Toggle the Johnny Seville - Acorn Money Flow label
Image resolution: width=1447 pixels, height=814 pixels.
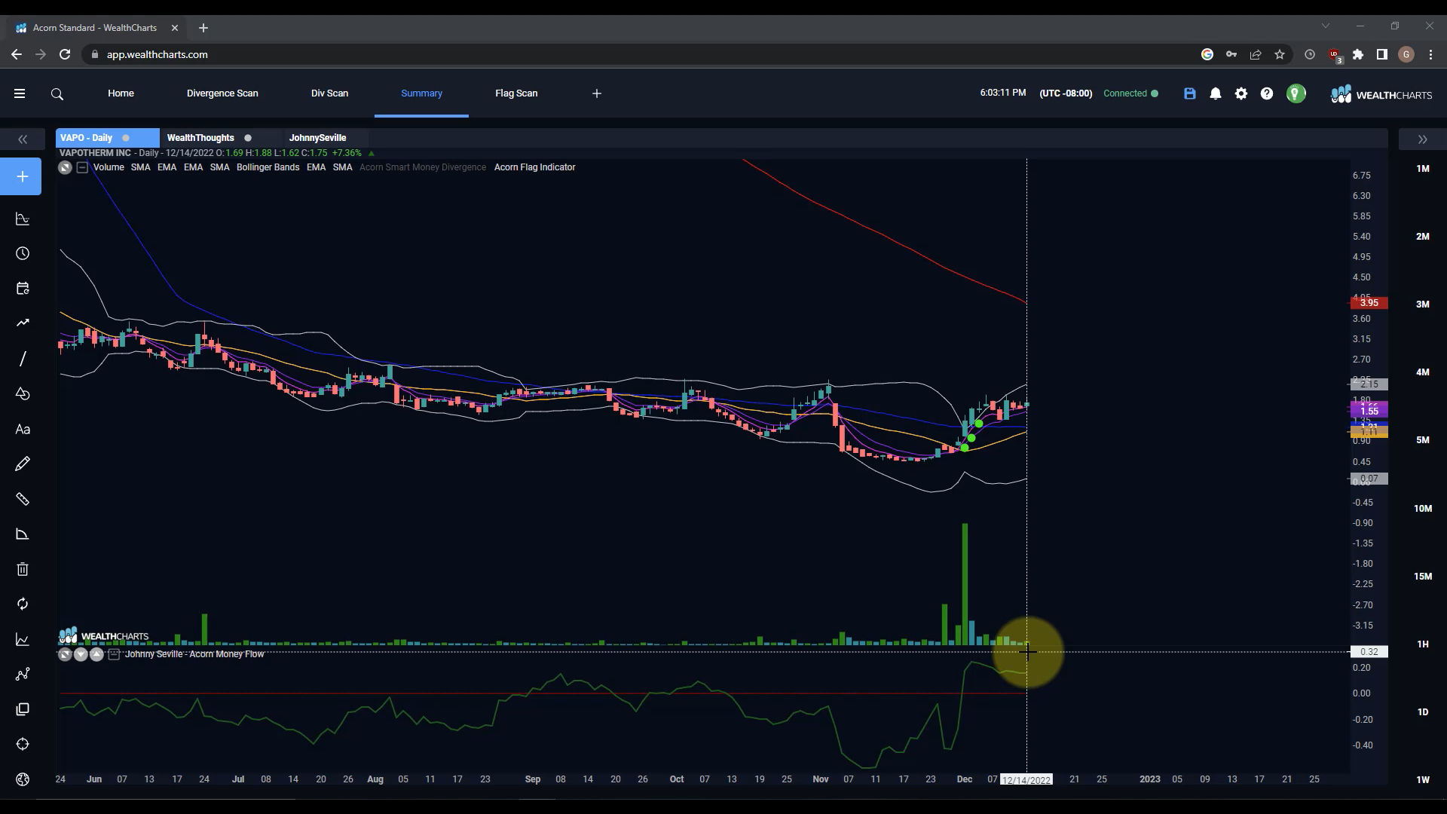[x=194, y=654]
